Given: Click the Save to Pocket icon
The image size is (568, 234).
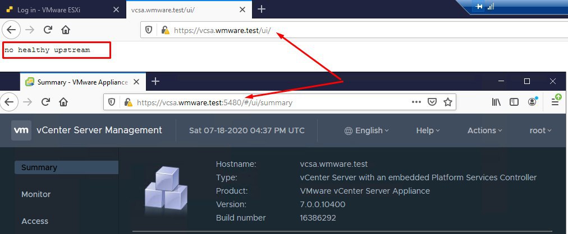Looking at the screenshot, I should (432, 102).
